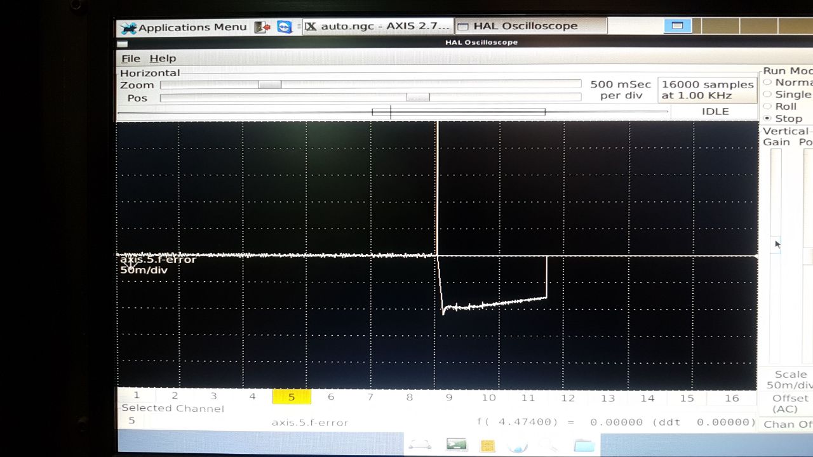Select channel 8
The width and height of the screenshot is (813, 457).
(x=410, y=397)
